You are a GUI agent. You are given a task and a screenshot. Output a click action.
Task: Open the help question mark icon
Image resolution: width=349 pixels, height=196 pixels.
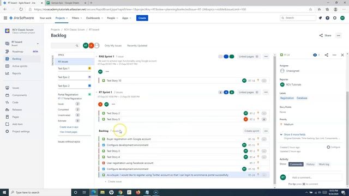(327, 18)
